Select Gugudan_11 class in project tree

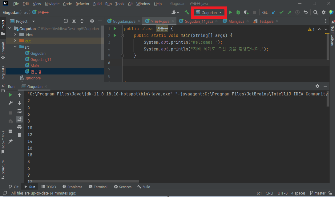click(x=41, y=59)
